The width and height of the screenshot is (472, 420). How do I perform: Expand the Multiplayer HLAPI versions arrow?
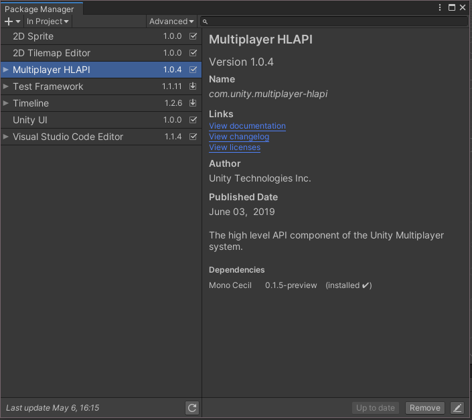pyautogui.click(x=5, y=70)
